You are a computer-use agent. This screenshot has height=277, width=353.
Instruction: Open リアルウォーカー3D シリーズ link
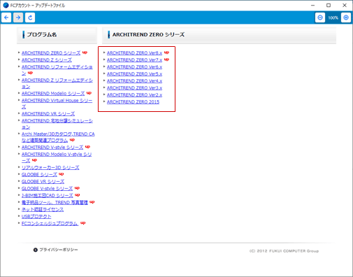50,168
